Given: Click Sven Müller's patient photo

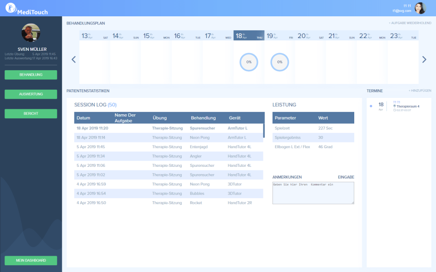Looking at the screenshot, I should (x=31, y=33).
